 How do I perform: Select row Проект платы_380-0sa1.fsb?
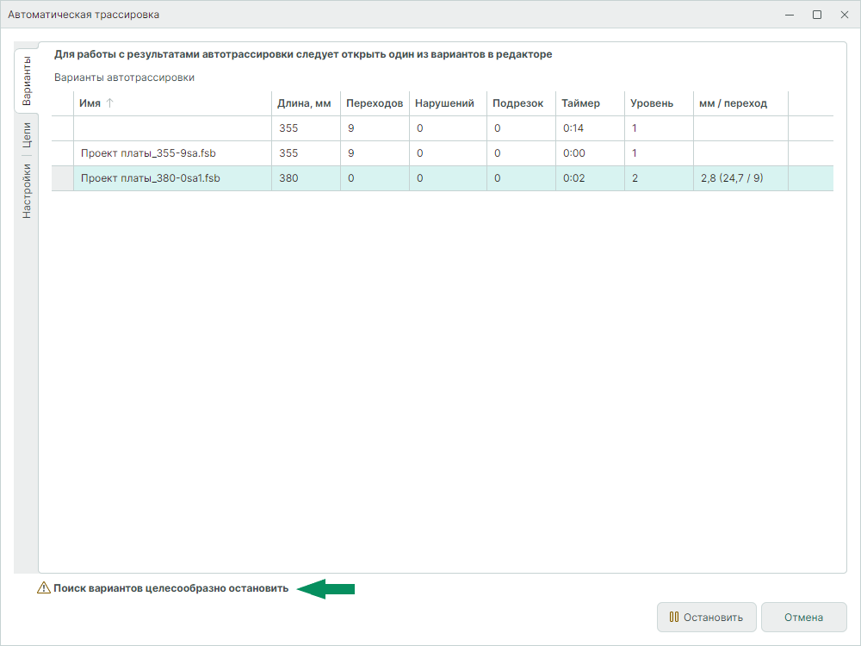150,178
